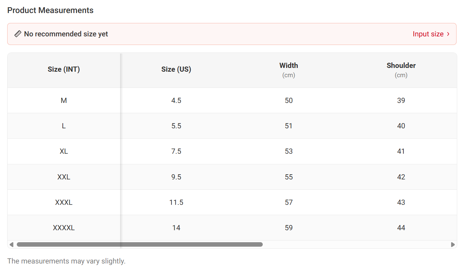
Task: Click US size 14 cell
Action: 176,228
